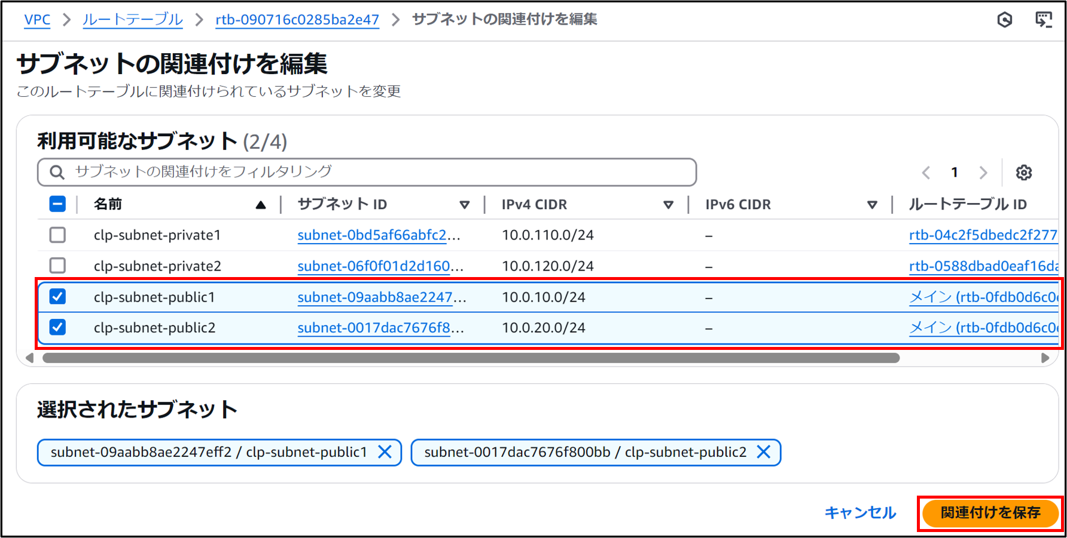The image size is (1067, 538).
Task: Click the キャンセル link
Action: (x=860, y=513)
